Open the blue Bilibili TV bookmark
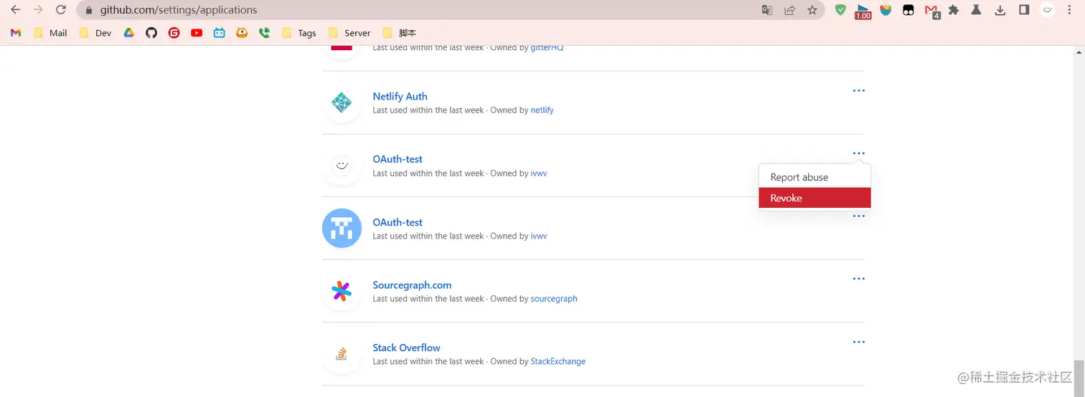1085x397 pixels. click(x=220, y=33)
